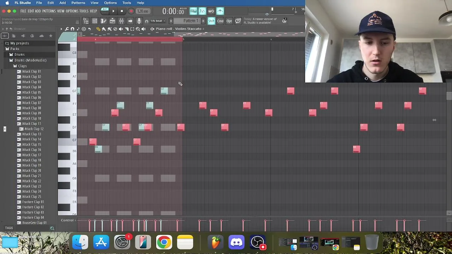Toggle the loop recording button
This screenshot has width=452, height=254.
click(x=211, y=11)
